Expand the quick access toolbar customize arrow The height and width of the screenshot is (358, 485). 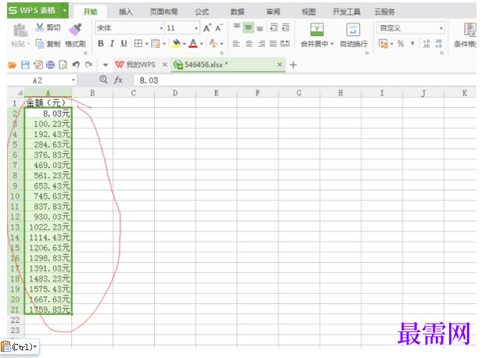(x=105, y=65)
